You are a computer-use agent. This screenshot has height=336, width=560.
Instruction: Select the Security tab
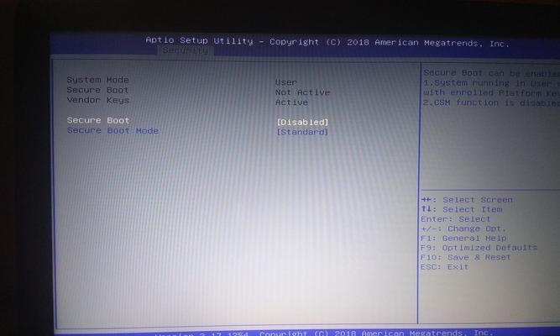[185, 50]
